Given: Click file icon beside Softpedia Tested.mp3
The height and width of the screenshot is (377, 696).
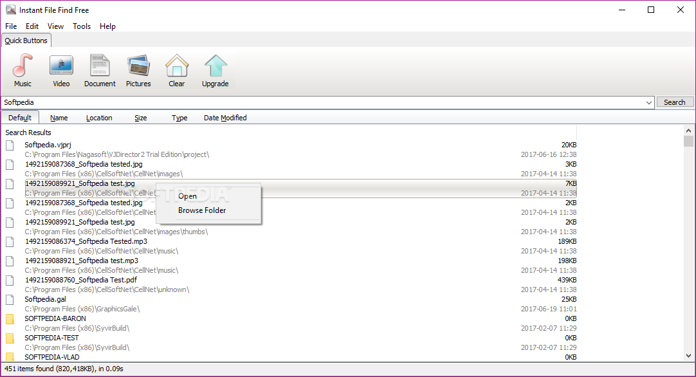Looking at the screenshot, I should tap(10, 242).
